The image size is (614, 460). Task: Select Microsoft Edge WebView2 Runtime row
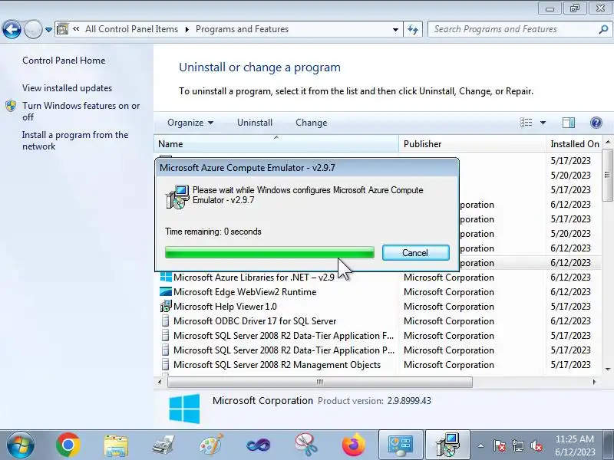point(377,292)
